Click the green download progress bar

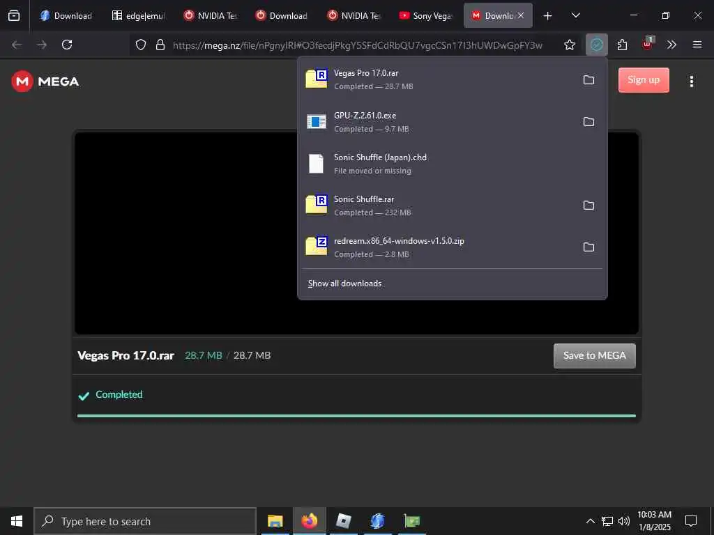(x=356, y=416)
